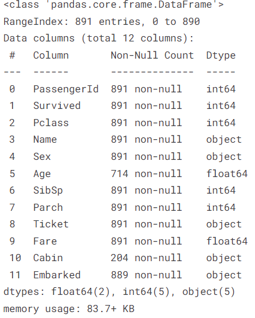255x318 pixels.
Task: Click the Parch column name
Action: pos(48,208)
